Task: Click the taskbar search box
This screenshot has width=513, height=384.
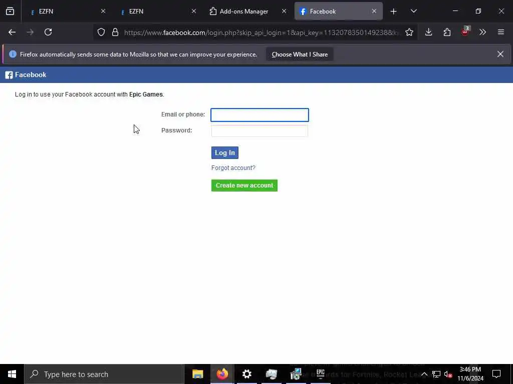Action: click(104, 374)
